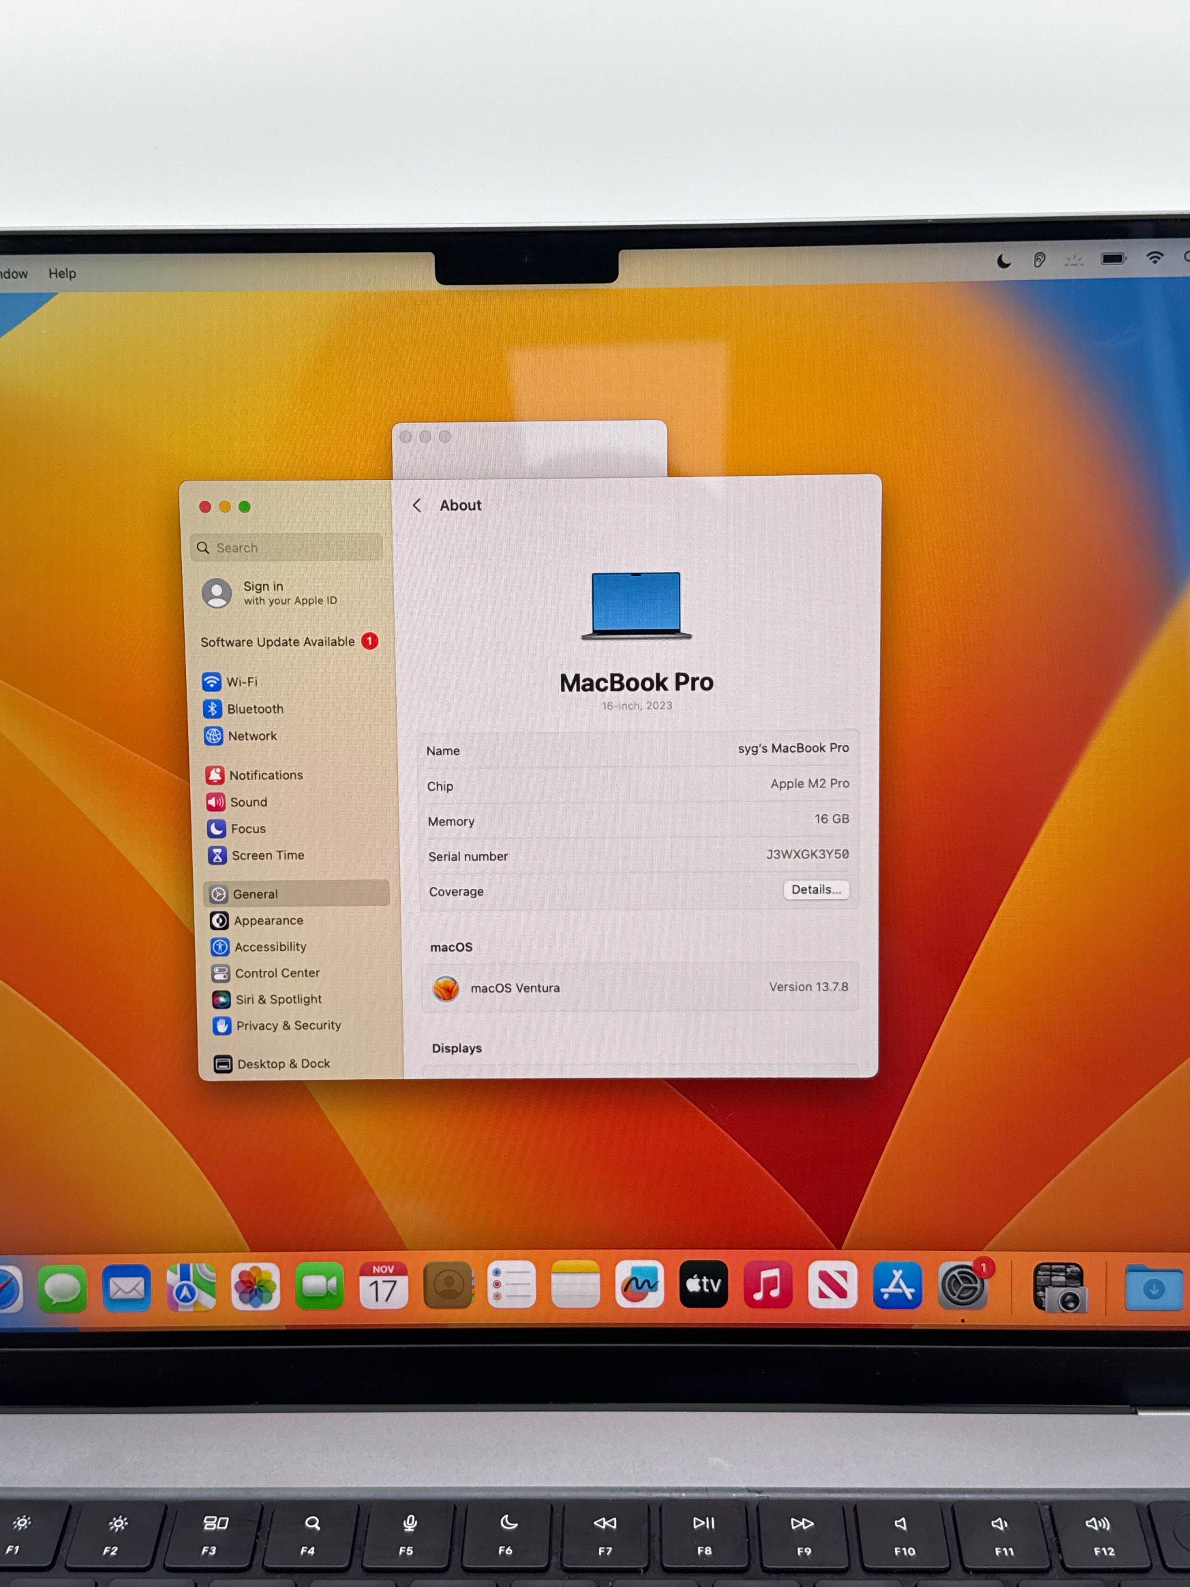
Task: Open the Help menu
Action: [x=63, y=273]
